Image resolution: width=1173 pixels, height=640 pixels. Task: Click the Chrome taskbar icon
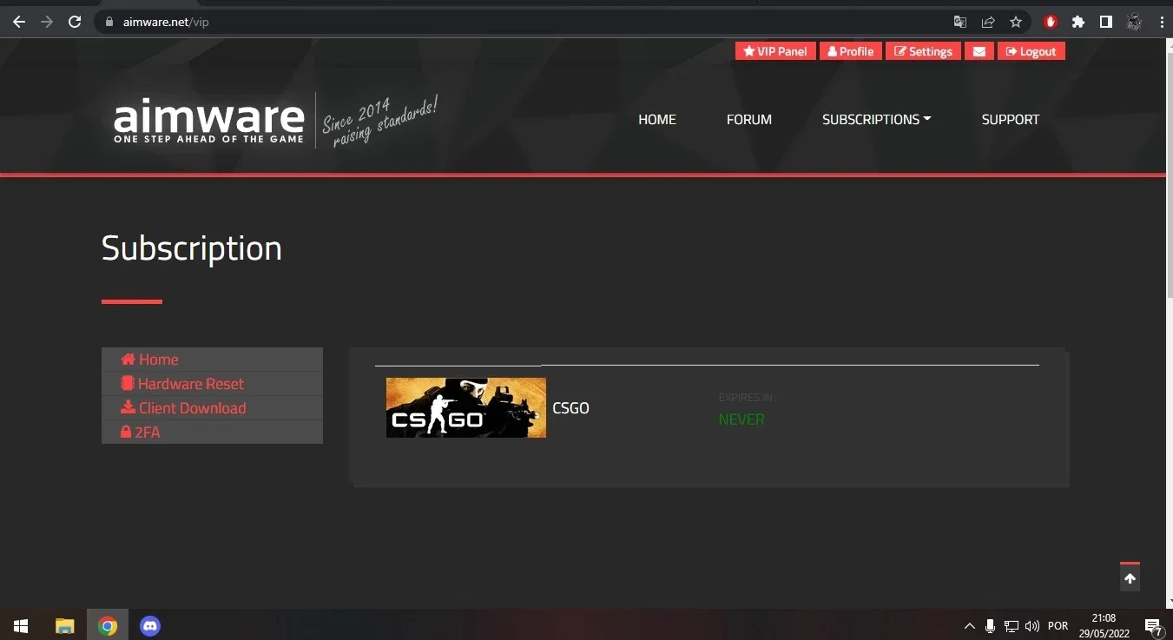click(108, 625)
